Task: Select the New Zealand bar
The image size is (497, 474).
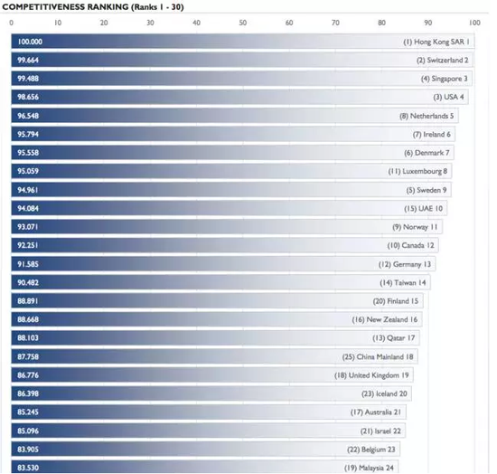Action: click(217, 319)
